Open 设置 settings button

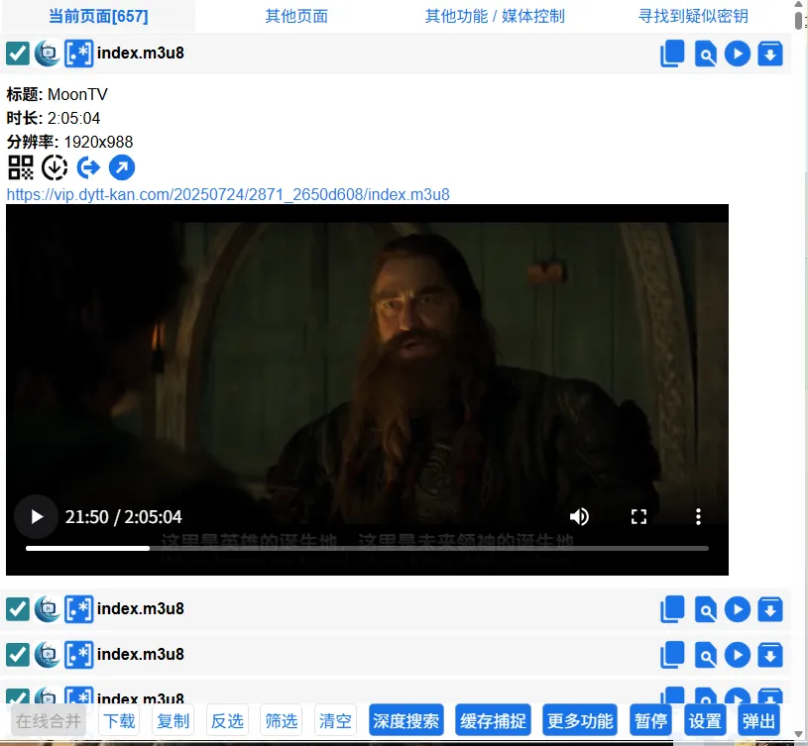(x=705, y=721)
